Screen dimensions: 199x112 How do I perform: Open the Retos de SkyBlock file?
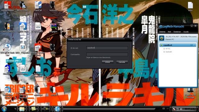(38, 71)
